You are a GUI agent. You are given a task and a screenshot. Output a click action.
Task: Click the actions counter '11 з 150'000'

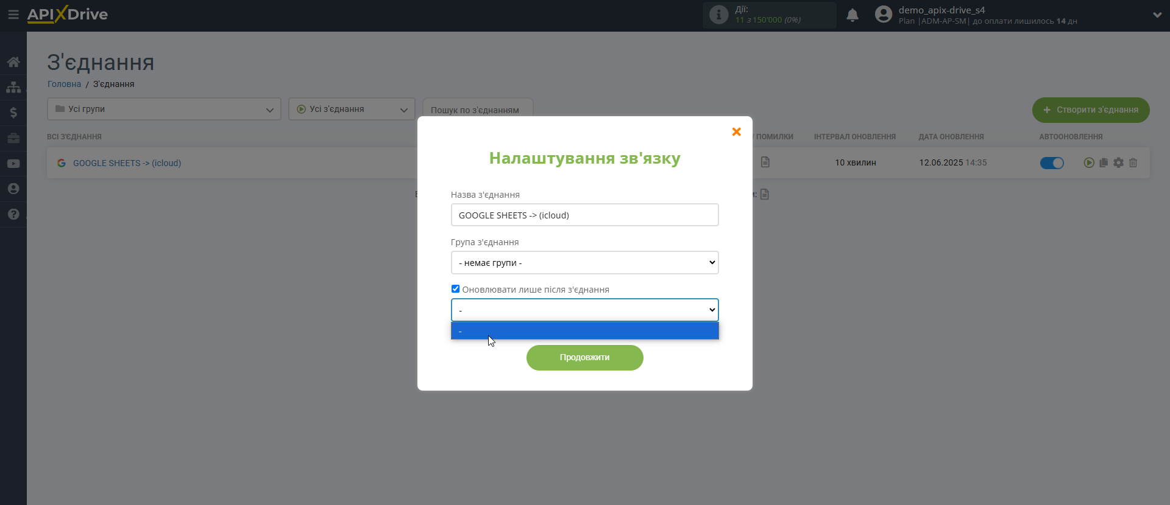coord(768,20)
